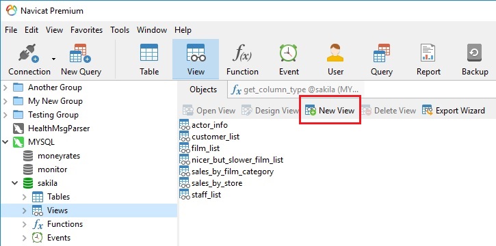The image size is (496, 246).
Task: Expand the Another Group folder
Action: pos(5,87)
